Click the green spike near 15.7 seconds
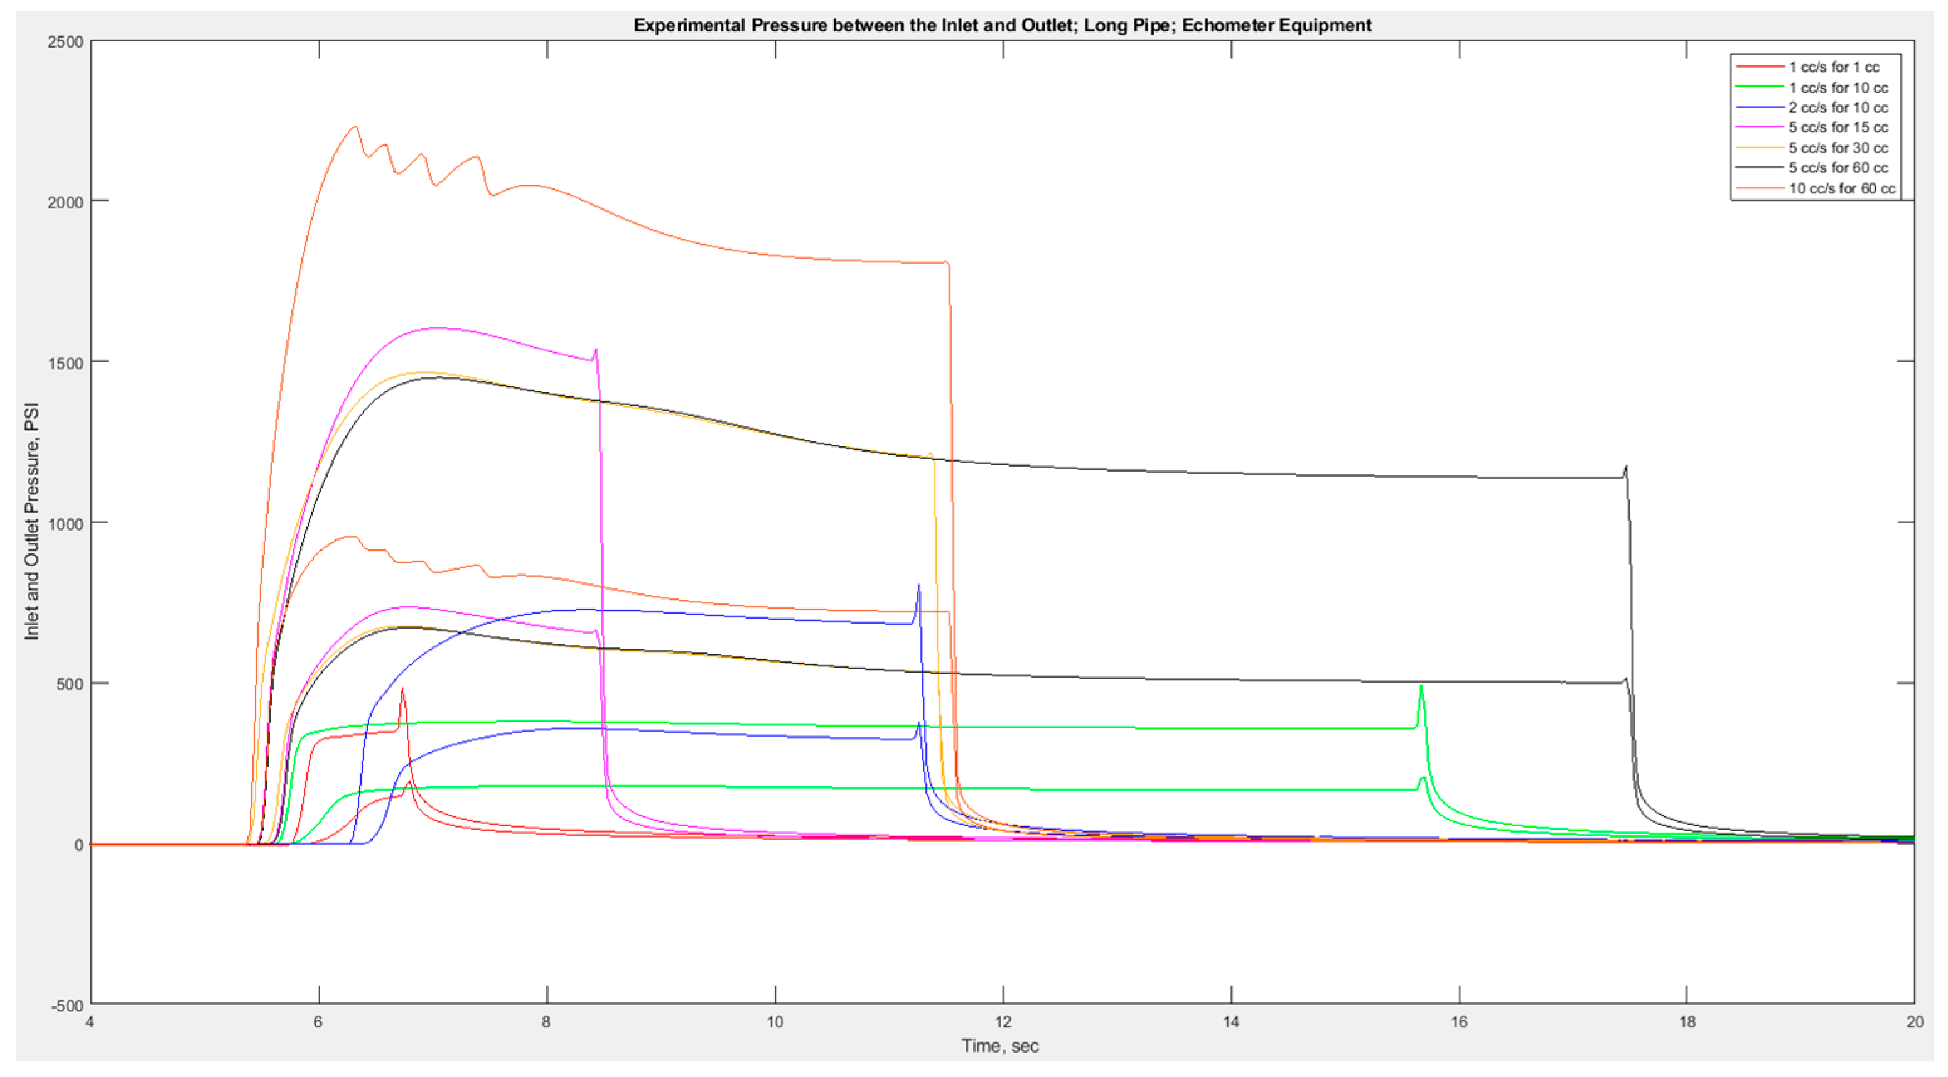Screen dimensions: 1948x1077 point(1421,687)
